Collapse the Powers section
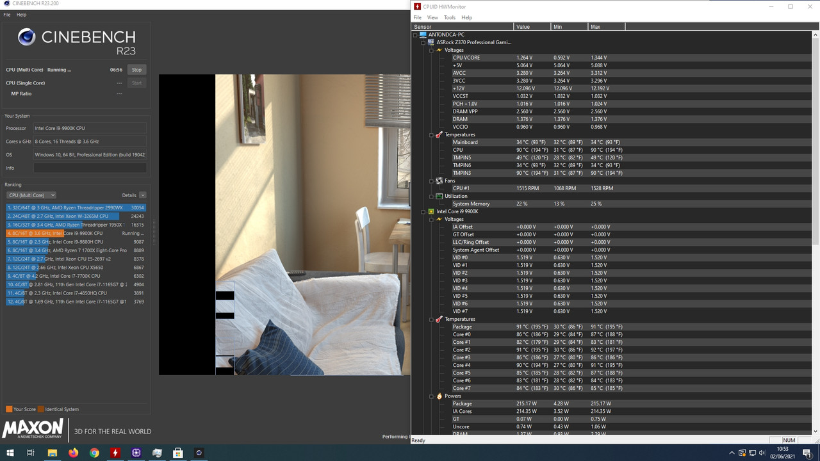The image size is (820, 461). [x=431, y=396]
